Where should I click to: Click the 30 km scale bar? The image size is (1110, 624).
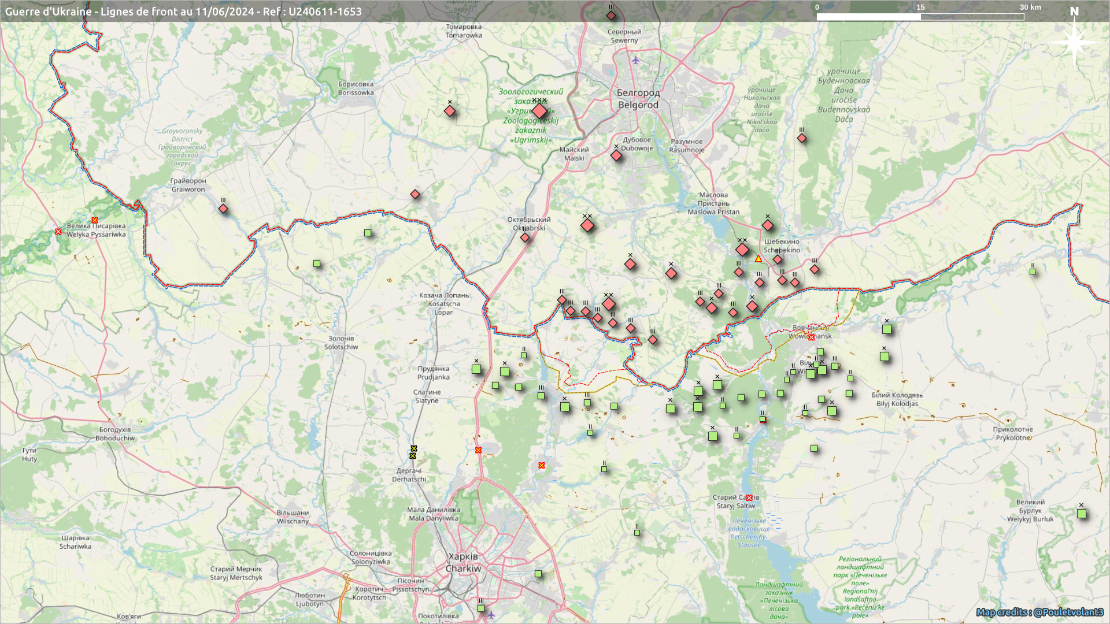(920, 17)
